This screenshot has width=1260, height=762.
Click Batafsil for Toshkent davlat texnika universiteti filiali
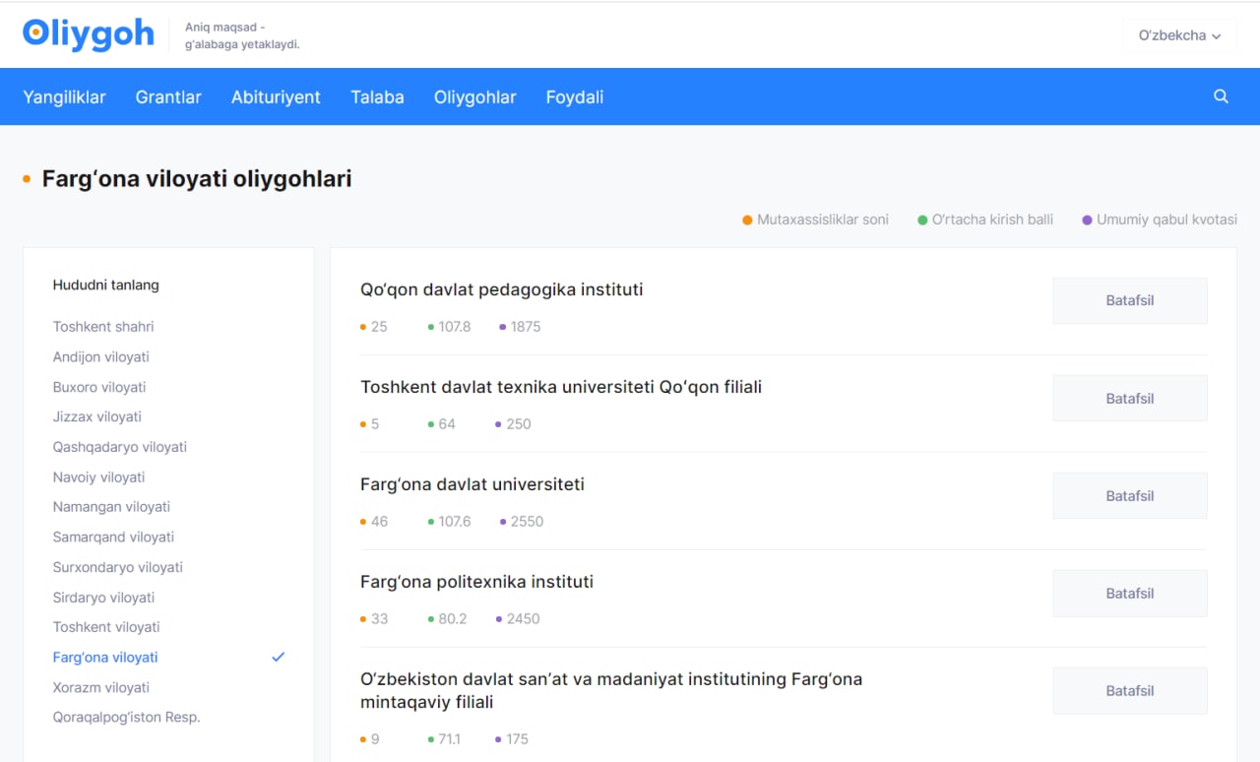(x=1130, y=399)
